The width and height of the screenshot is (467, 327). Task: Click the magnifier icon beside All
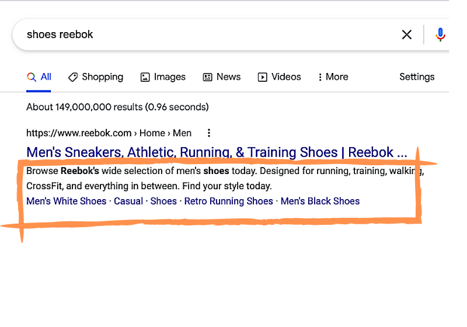pos(32,77)
